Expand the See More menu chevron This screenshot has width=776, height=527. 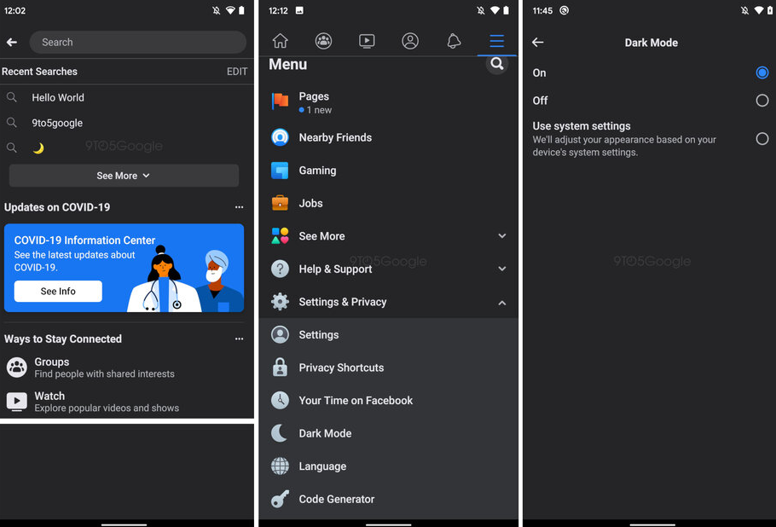[501, 236]
